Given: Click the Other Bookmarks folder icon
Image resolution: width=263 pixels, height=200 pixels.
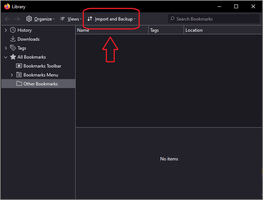Looking at the screenshot, I should click(x=19, y=83).
